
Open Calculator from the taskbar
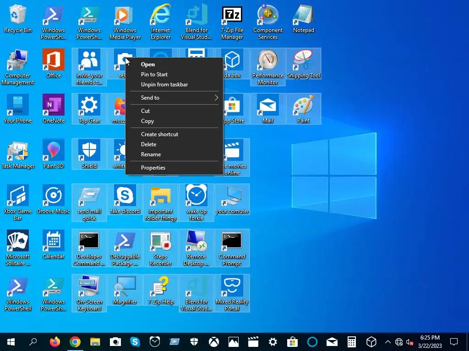[351, 342]
